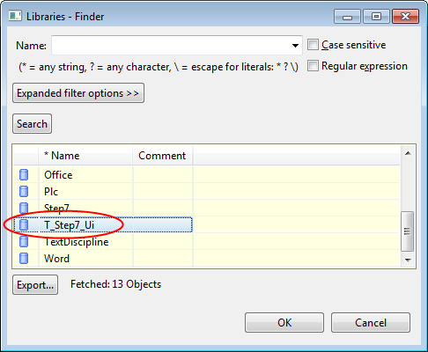Click the Word library icon
This screenshot has height=352, width=428.
[x=24, y=258]
